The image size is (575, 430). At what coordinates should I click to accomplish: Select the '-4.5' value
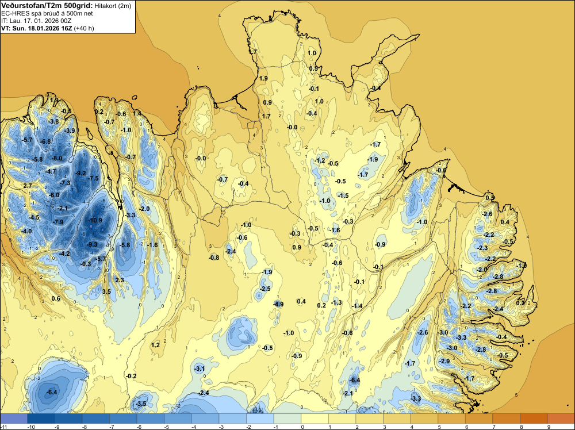34,217
